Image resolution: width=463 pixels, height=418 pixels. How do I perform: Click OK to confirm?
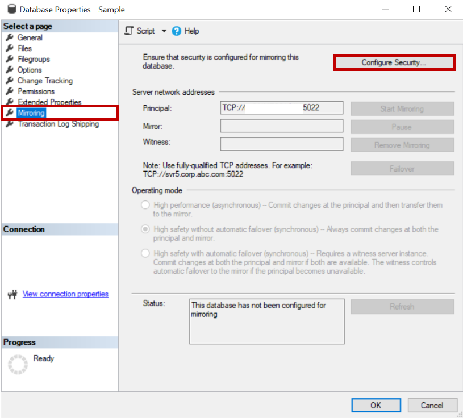click(376, 405)
